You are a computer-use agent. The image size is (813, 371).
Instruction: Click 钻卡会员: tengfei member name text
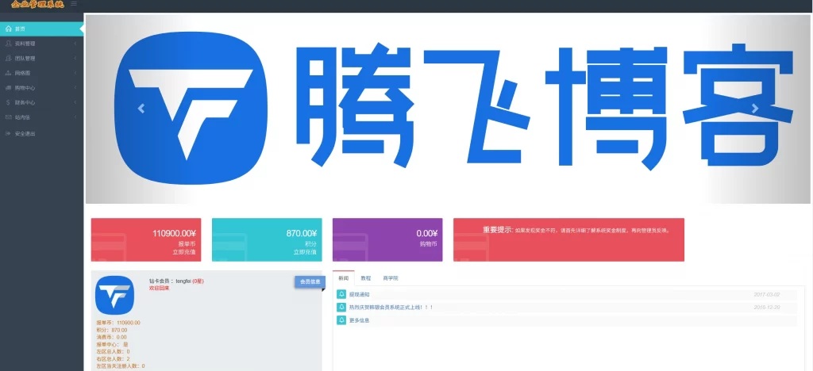[177, 281]
